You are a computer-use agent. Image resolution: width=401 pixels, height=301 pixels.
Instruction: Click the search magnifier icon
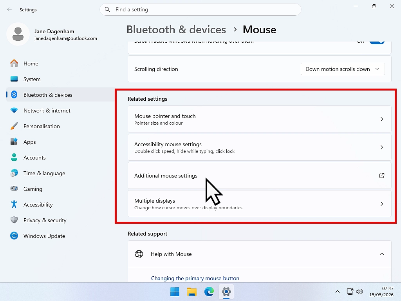[x=107, y=9]
